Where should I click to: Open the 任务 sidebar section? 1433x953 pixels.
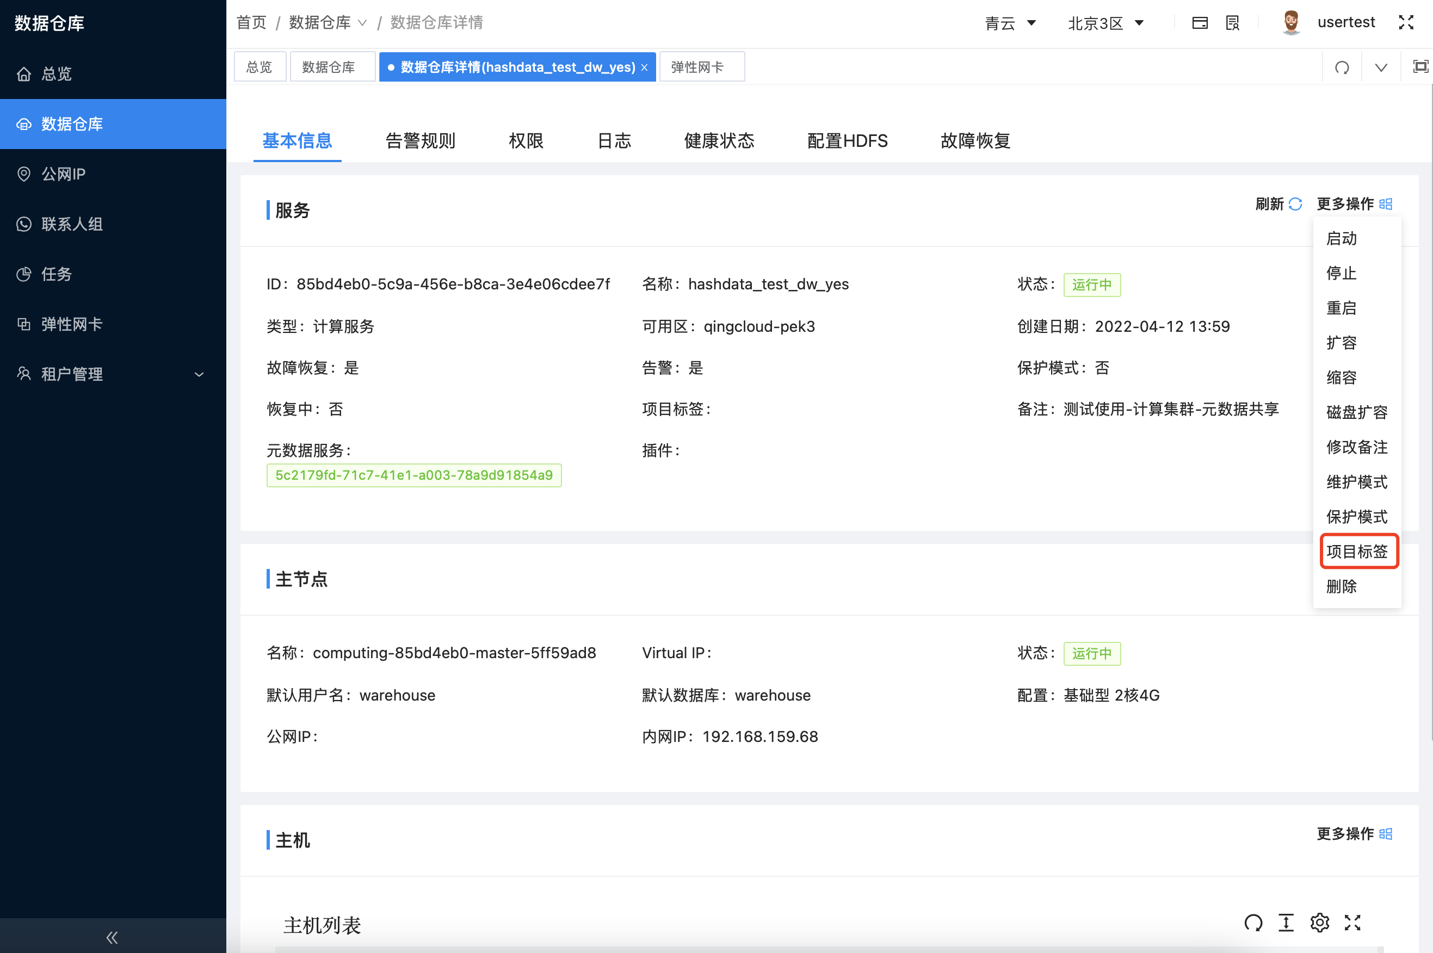tap(56, 274)
